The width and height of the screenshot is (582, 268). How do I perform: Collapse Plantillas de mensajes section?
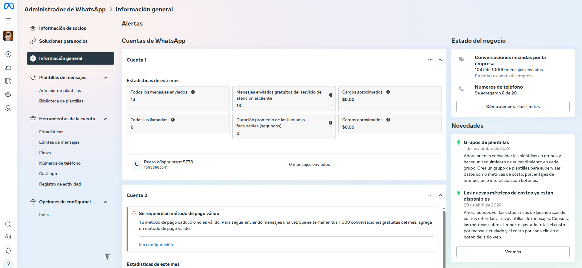pos(106,78)
